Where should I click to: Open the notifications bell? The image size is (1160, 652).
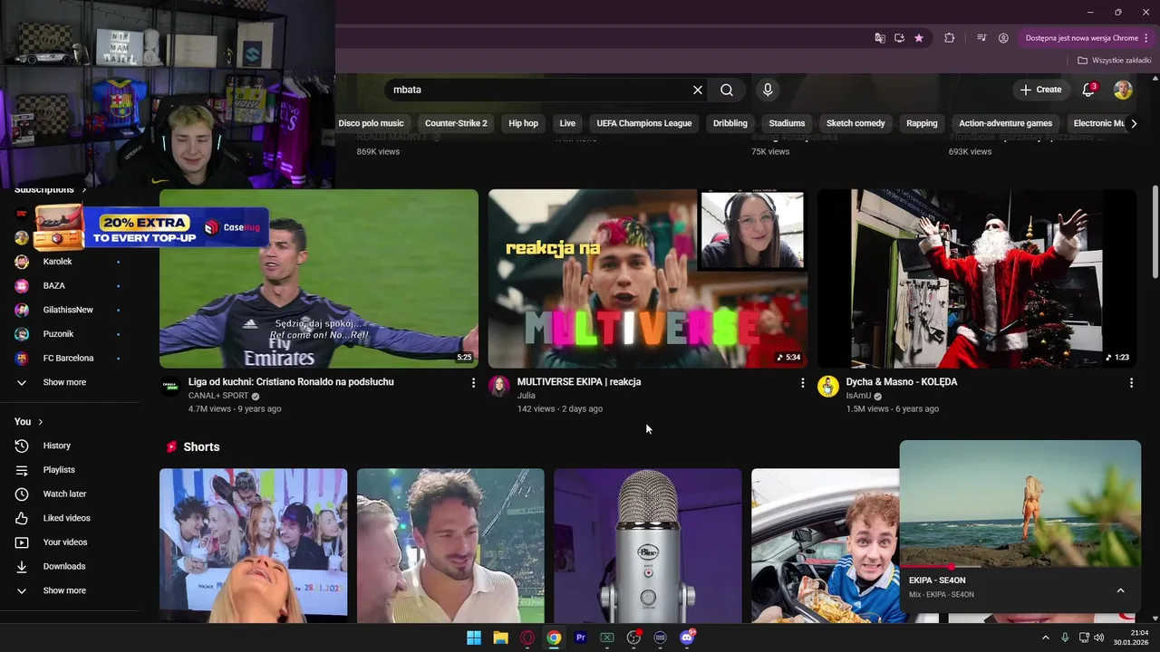click(1089, 90)
